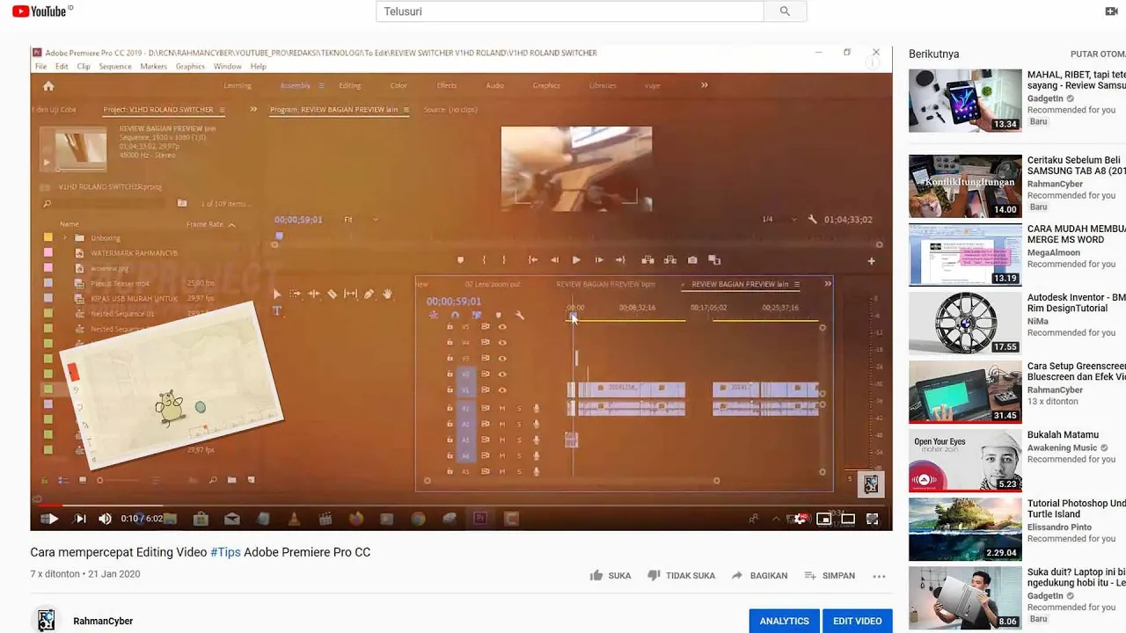1126x633 pixels.
Task: Click SIMPAN save button
Action: point(830,576)
